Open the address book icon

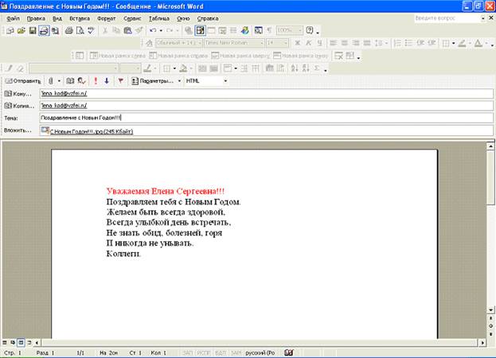71,80
